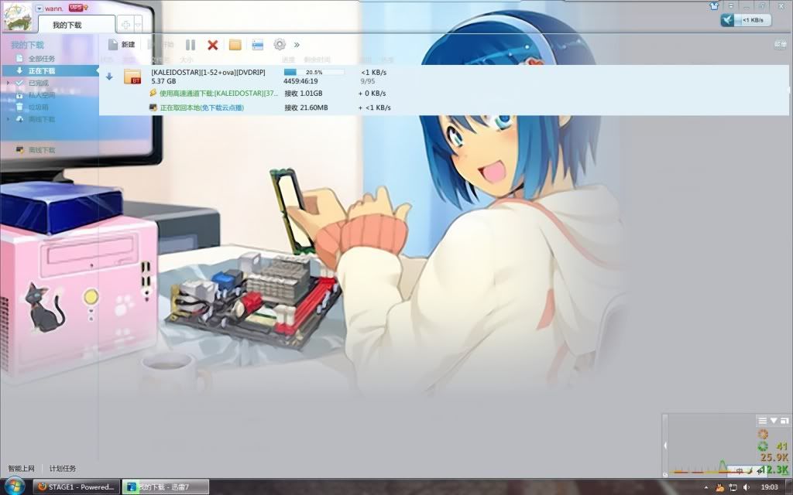Click the orange upload ring icon in widget
Screen dimensions: 793x495
[763, 435]
